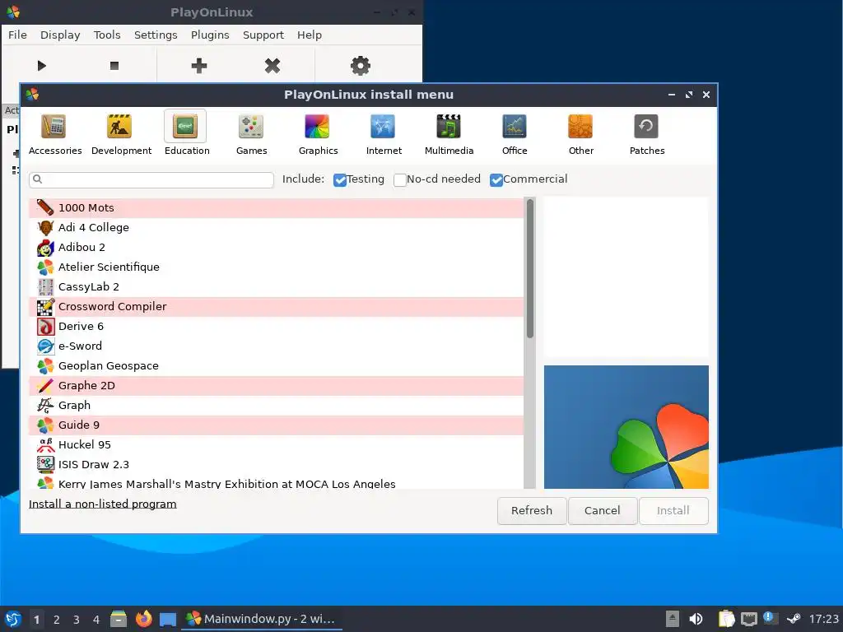Viewport: 843px width, 632px height.
Task: Select CassyLab 2 in the list
Action: pyautogui.click(x=276, y=286)
